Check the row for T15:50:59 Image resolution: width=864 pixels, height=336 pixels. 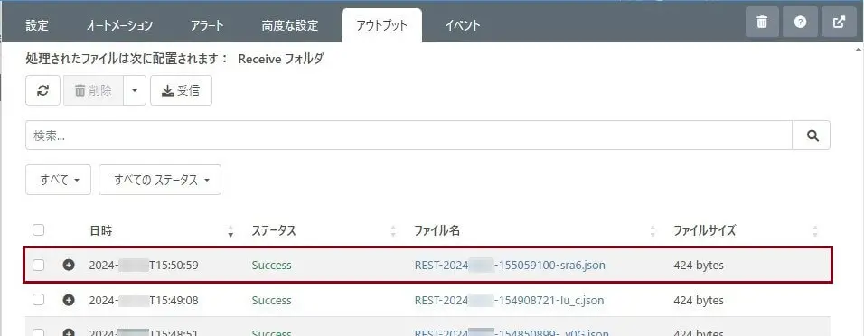[38, 266]
